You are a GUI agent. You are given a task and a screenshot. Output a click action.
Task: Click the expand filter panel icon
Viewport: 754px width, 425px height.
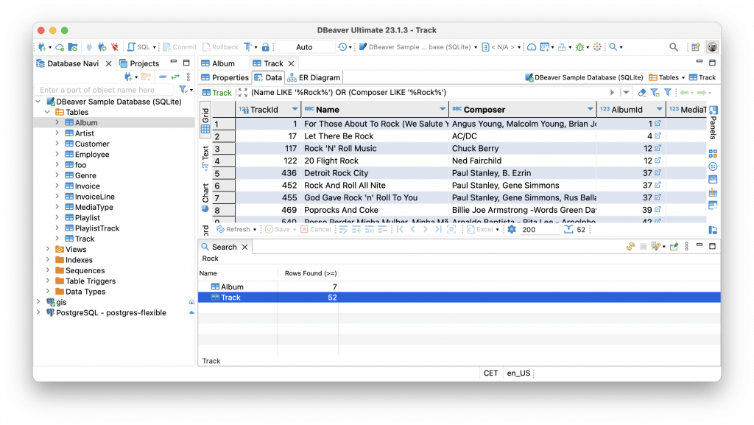click(243, 92)
